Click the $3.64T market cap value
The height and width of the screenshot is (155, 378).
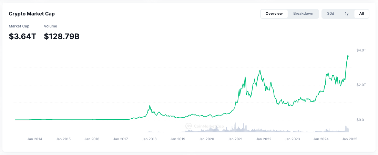pos(22,36)
